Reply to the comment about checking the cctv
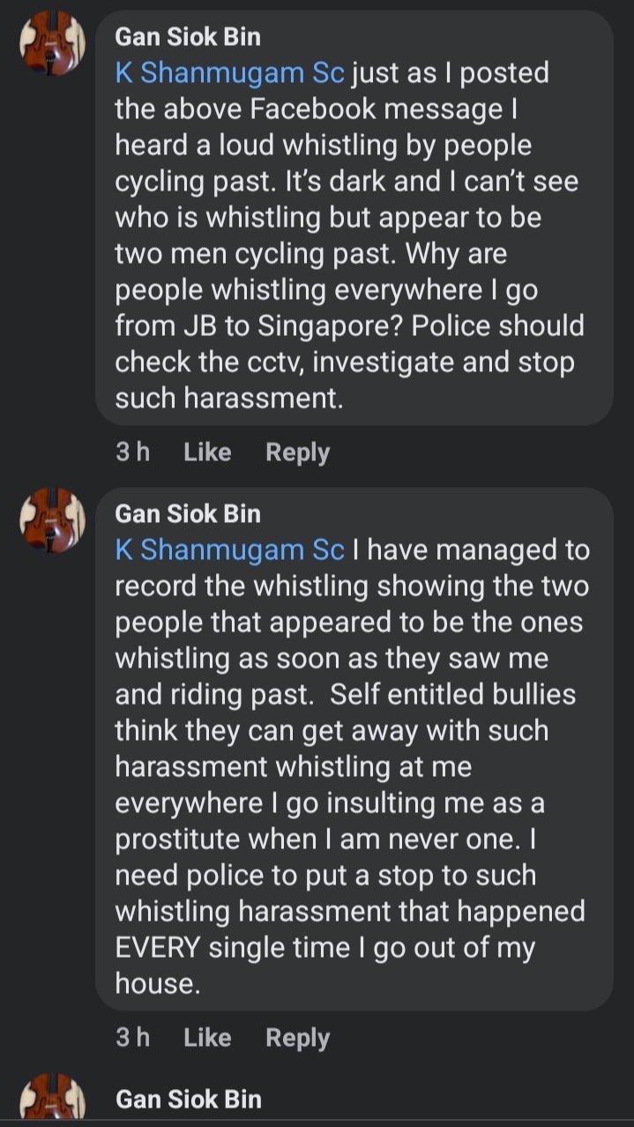634x1127 pixels. point(297,452)
